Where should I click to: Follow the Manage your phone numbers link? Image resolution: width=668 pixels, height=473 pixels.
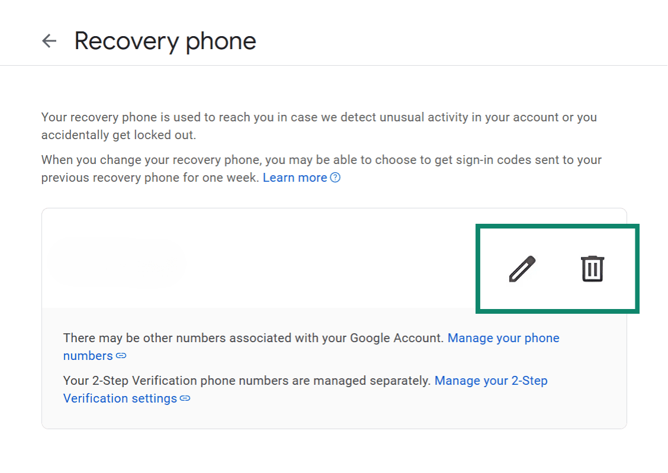503,337
